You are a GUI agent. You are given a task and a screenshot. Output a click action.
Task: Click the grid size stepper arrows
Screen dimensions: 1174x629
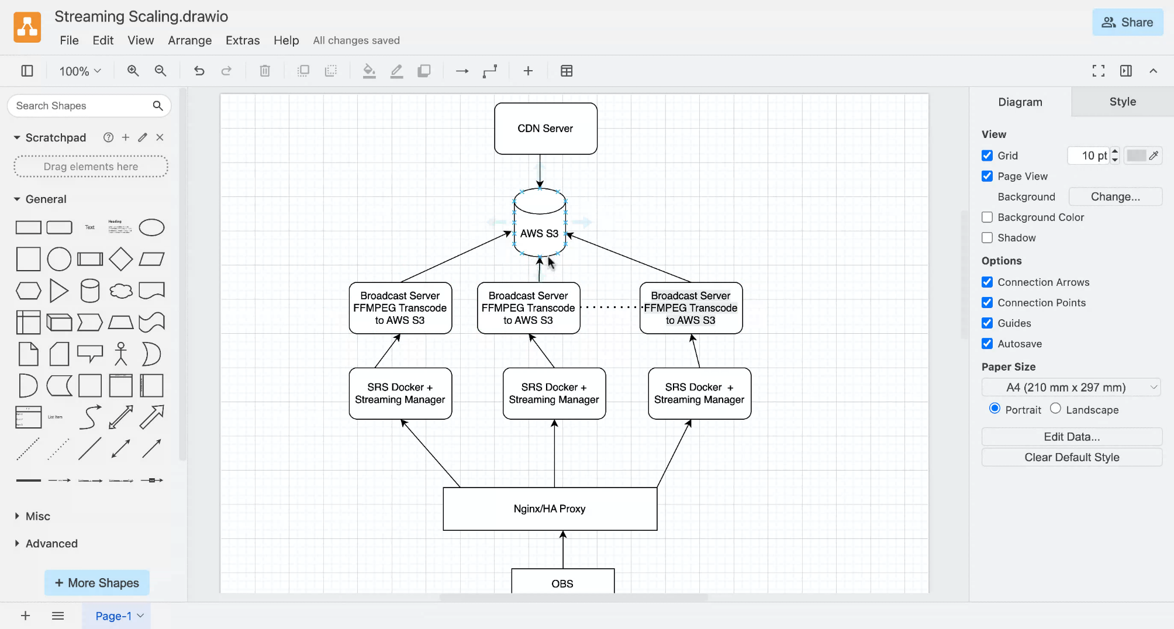coord(1115,155)
